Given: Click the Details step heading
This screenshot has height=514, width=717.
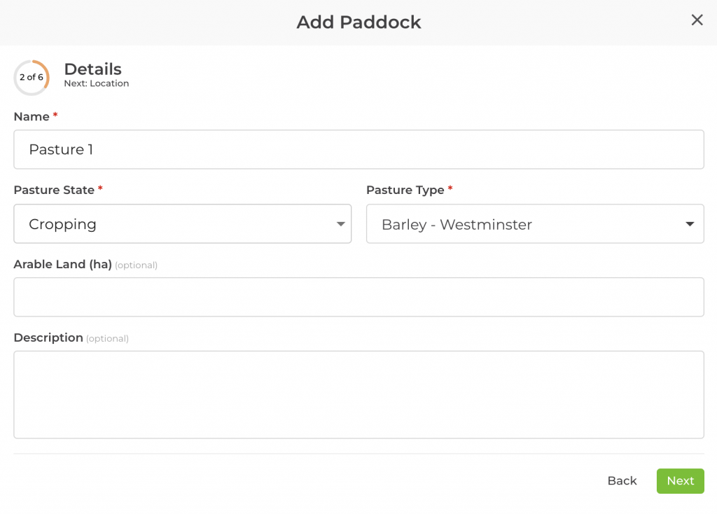Looking at the screenshot, I should click(92, 69).
